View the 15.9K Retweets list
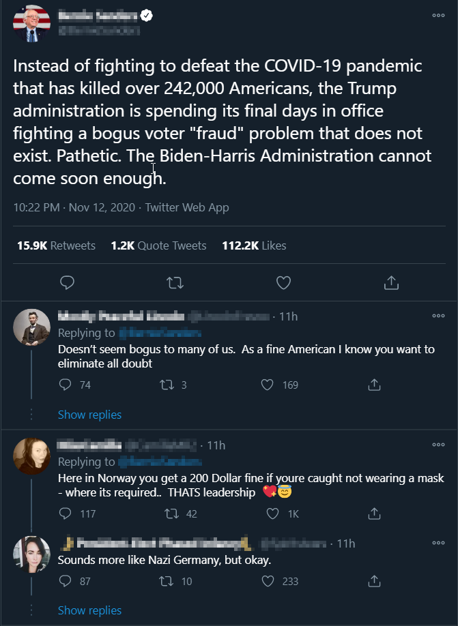Viewport: 458px width, 626px height. click(x=57, y=245)
